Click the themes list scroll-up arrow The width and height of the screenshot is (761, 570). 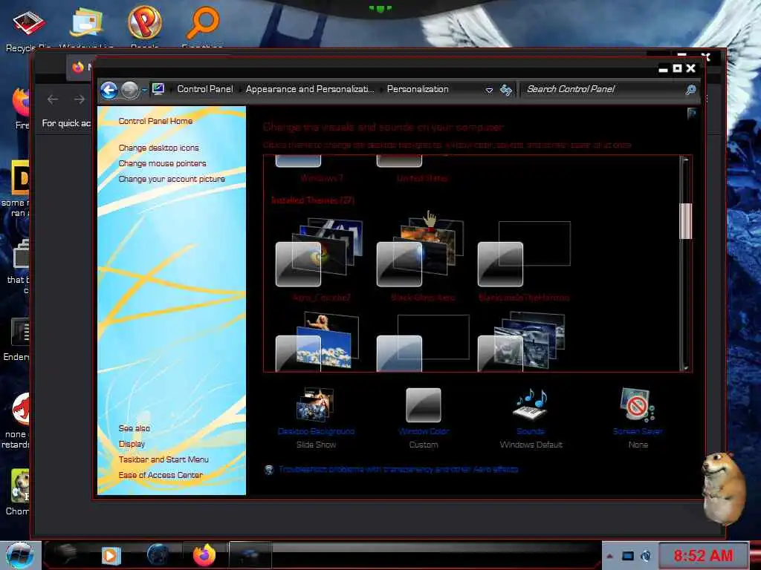pos(686,160)
